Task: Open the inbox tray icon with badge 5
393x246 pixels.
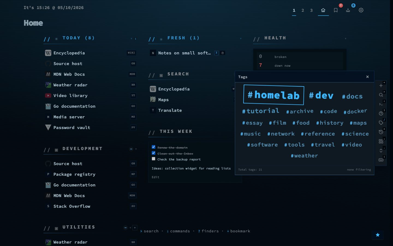Action: [x=348, y=10]
